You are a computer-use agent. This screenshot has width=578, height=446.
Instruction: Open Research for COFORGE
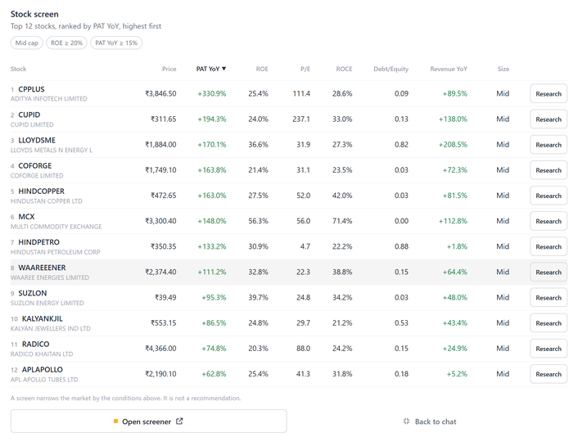click(x=549, y=170)
